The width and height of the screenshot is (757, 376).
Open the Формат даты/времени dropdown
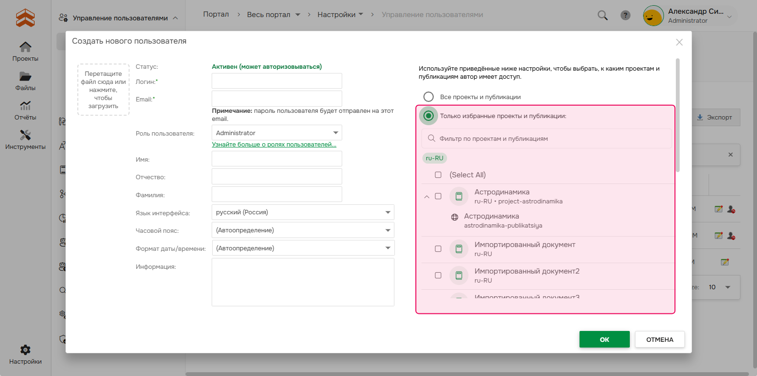(x=303, y=248)
